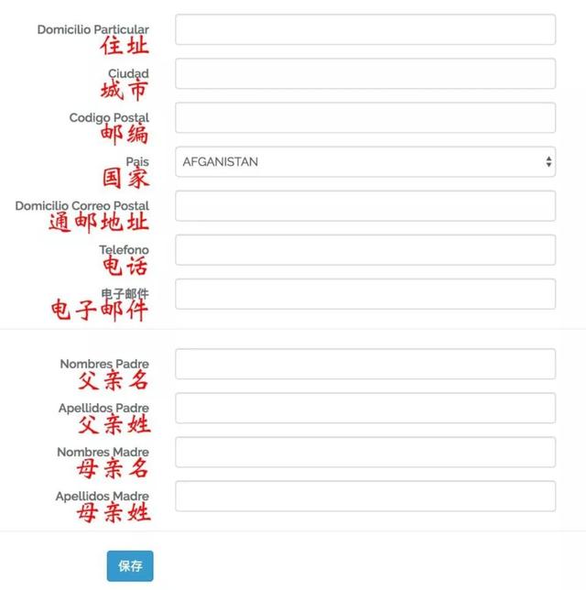This screenshot has height=590, width=586.
Task: Click the Domicilio Particular input field
Action: (x=365, y=29)
